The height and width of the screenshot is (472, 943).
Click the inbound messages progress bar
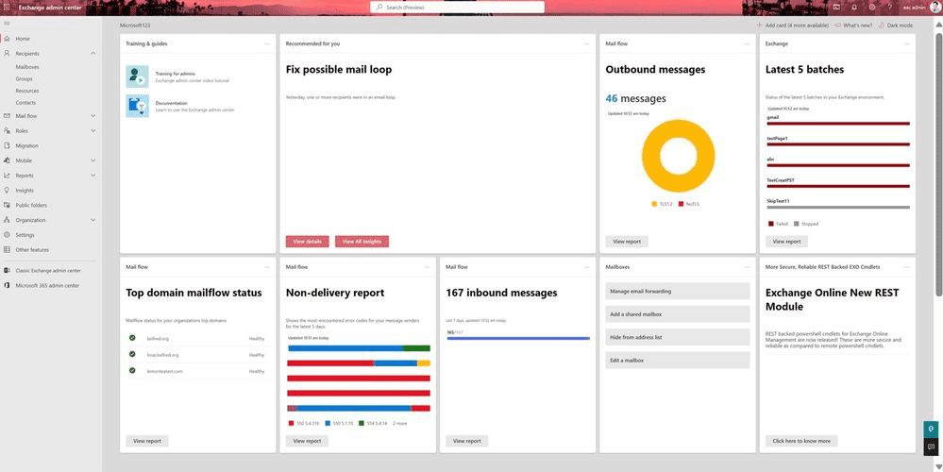point(518,339)
